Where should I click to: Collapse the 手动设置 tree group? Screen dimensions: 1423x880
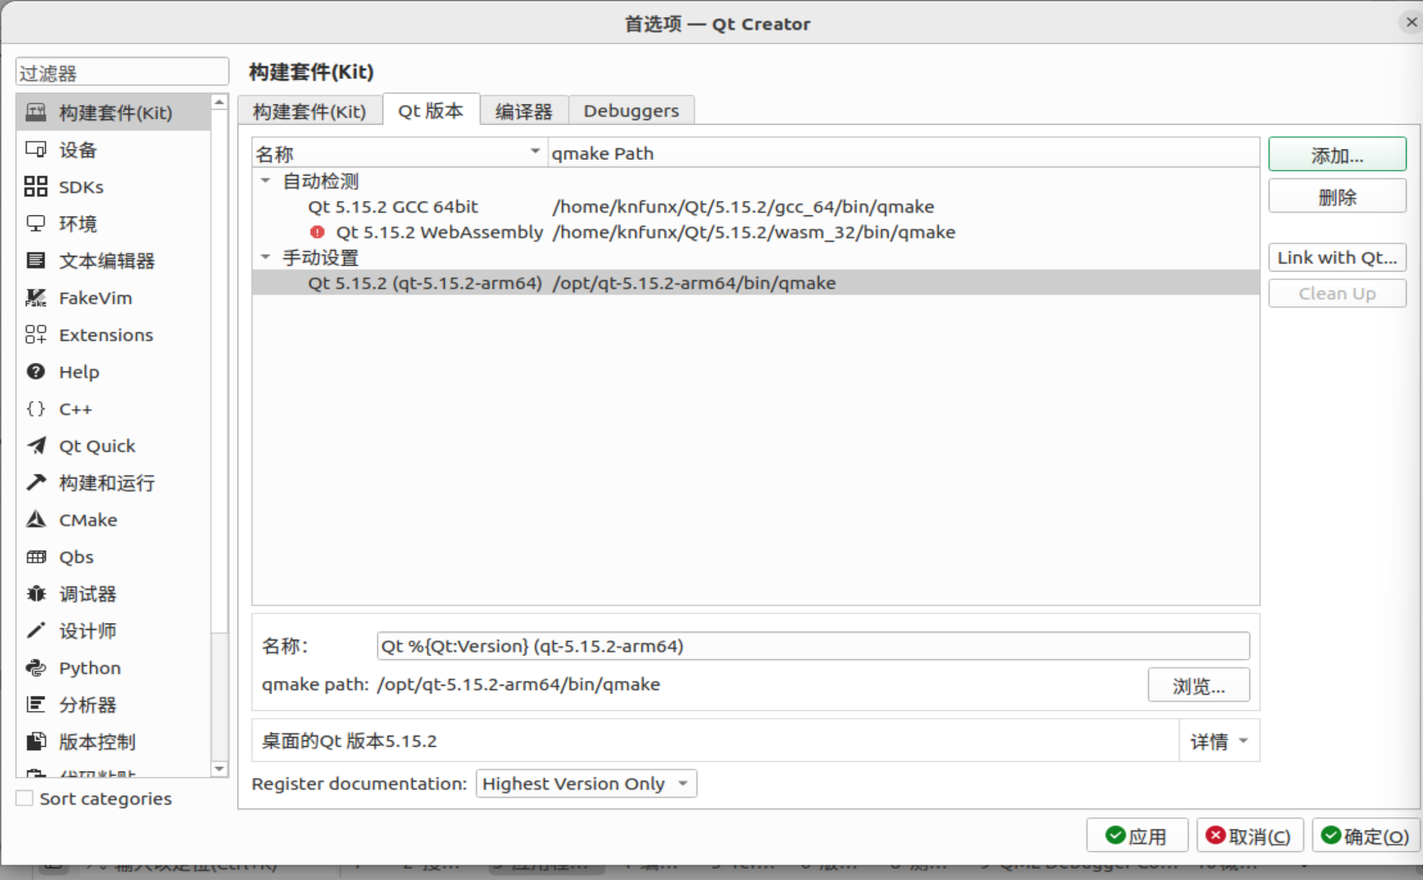266,257
